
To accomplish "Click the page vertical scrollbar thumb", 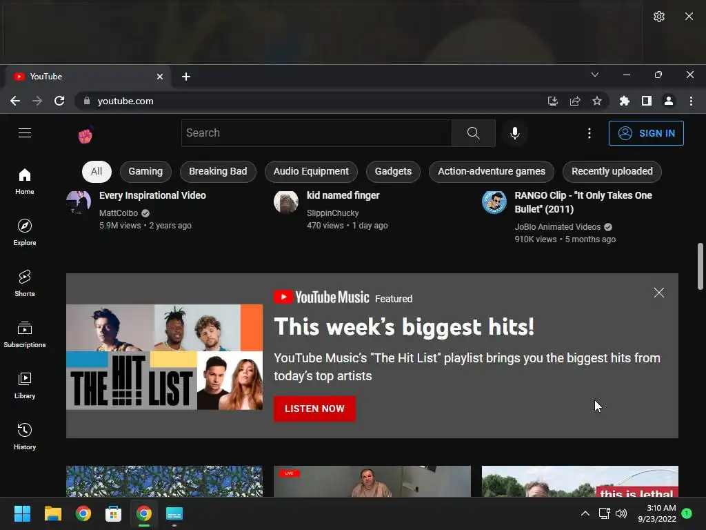I will click(x=700, y=266).
